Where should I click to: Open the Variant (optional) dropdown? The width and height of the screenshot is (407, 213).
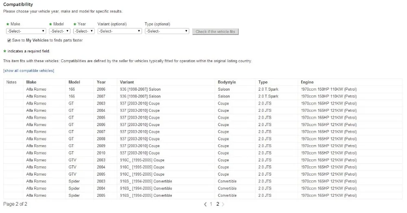coord(120,31)
